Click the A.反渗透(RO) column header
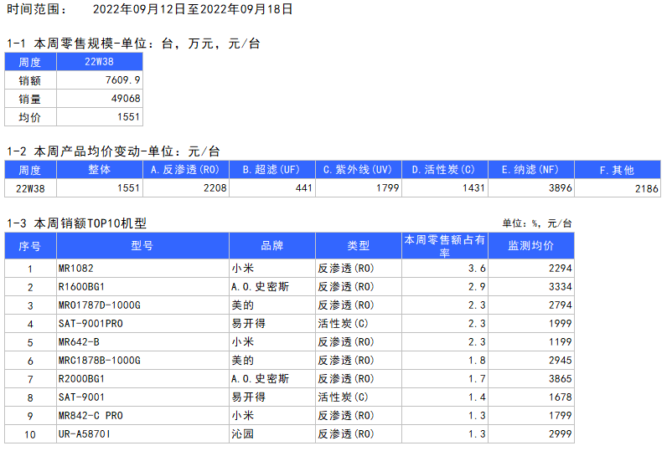The height and width of the screenshot is (451, 667). (185, 170)
